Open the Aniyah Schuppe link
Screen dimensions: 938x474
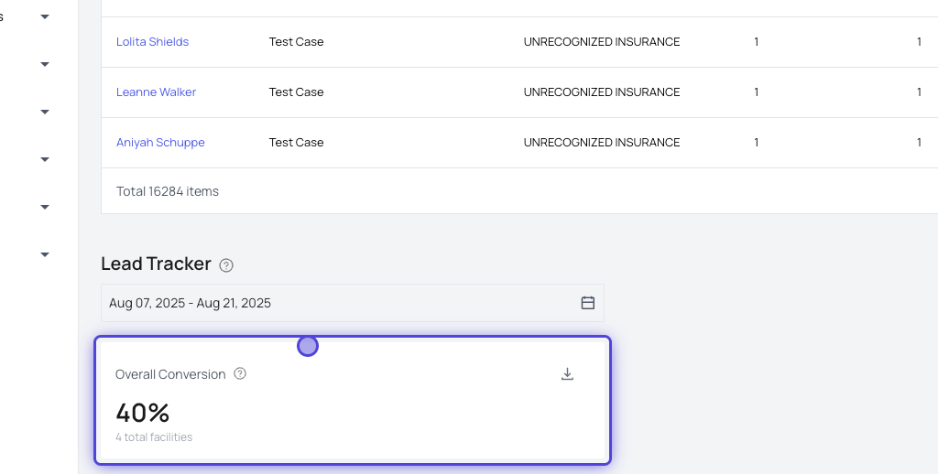(160, 143)
